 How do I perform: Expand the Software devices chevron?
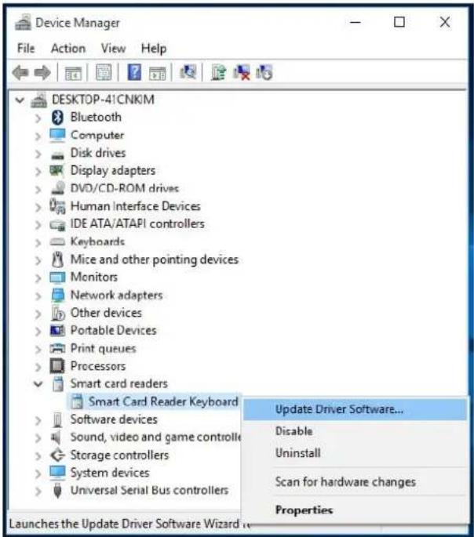(x=38, y=420)
